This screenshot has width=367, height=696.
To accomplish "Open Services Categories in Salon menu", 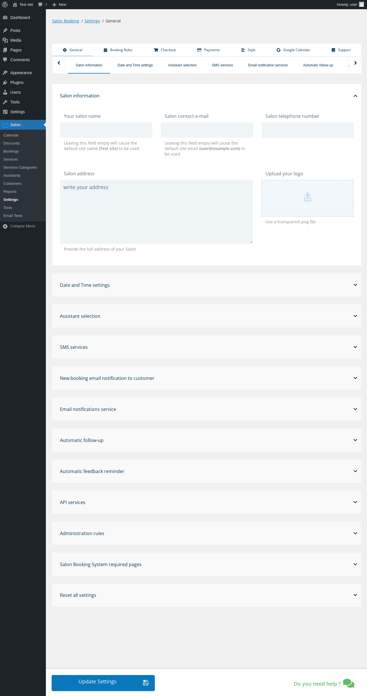I will (20, 168).
